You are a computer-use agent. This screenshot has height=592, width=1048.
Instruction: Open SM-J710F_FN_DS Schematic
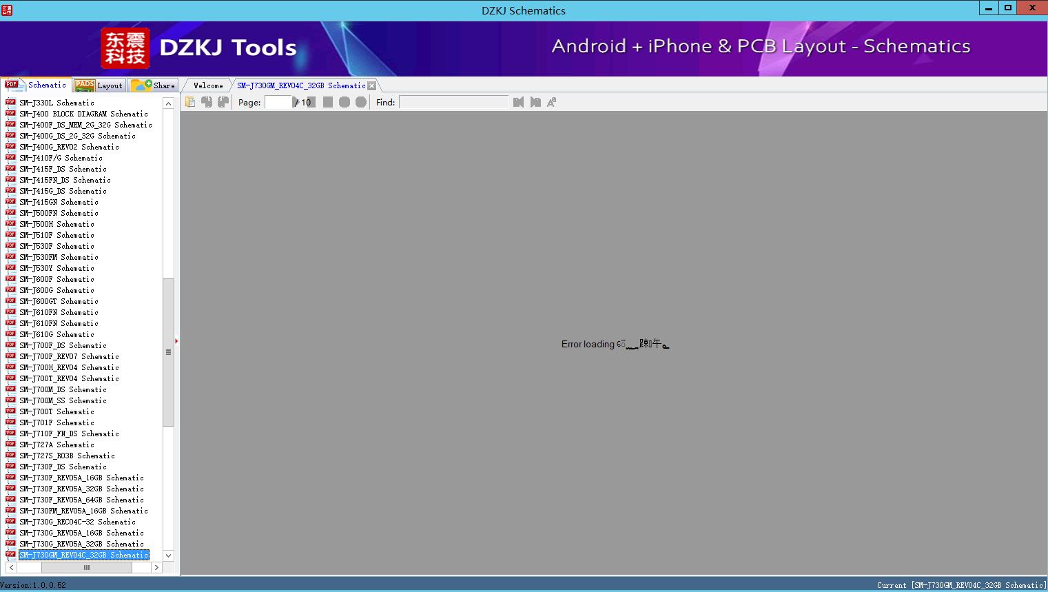click(x=70, y=433)
